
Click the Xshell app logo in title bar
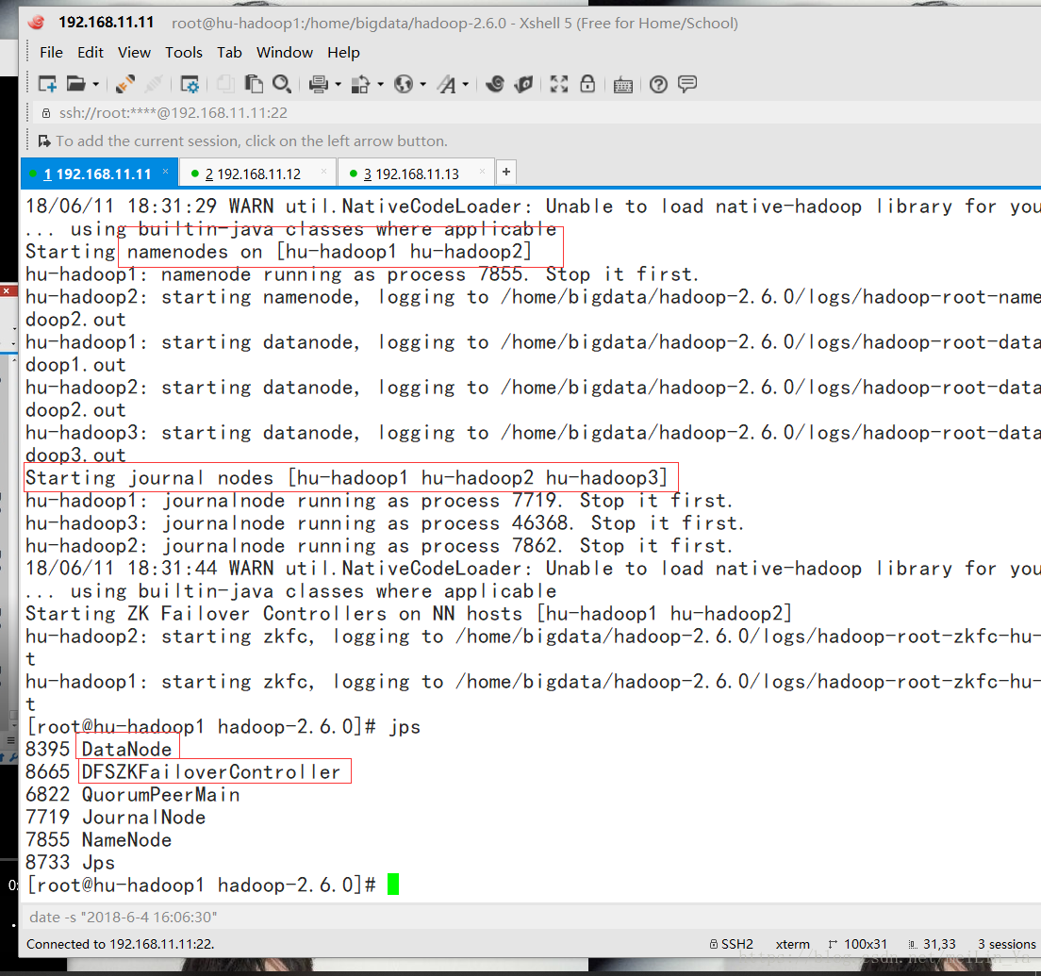point(37,23)
